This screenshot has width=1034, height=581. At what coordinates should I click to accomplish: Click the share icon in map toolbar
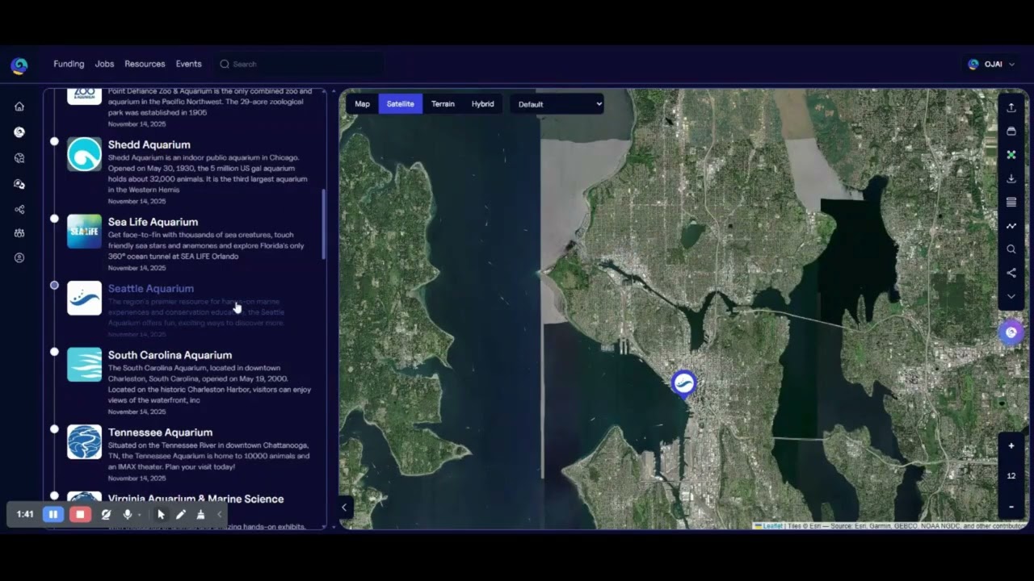point(1011,273)
